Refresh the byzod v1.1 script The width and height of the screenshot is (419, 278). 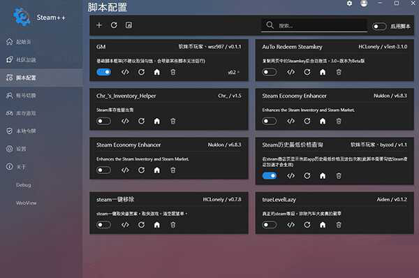coord(307,175)
